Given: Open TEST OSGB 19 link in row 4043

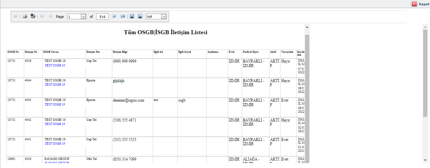Looking at the screenshot, I should [x=54, y=105].
